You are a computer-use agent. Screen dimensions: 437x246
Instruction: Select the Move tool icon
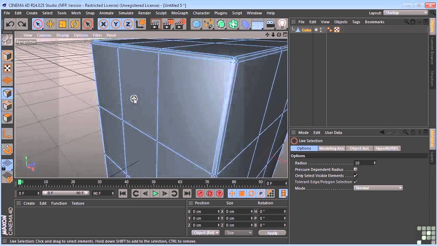50,24
